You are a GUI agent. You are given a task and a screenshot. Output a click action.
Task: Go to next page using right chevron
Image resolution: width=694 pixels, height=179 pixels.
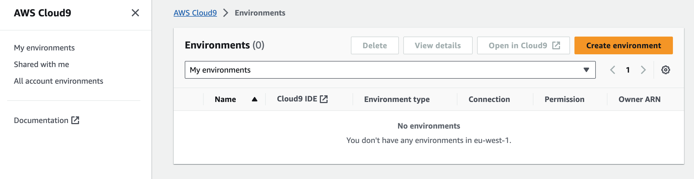coord(643,70)
